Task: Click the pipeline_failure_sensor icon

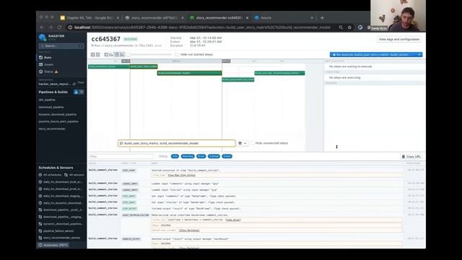Action: (x=40, y=231)
